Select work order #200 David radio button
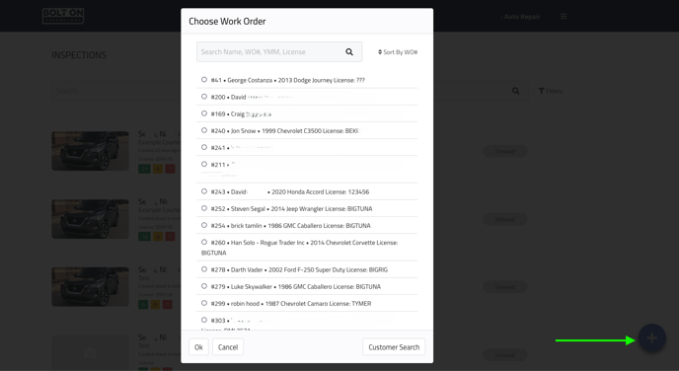The image size is (679, 371). (x=204, y=97)
